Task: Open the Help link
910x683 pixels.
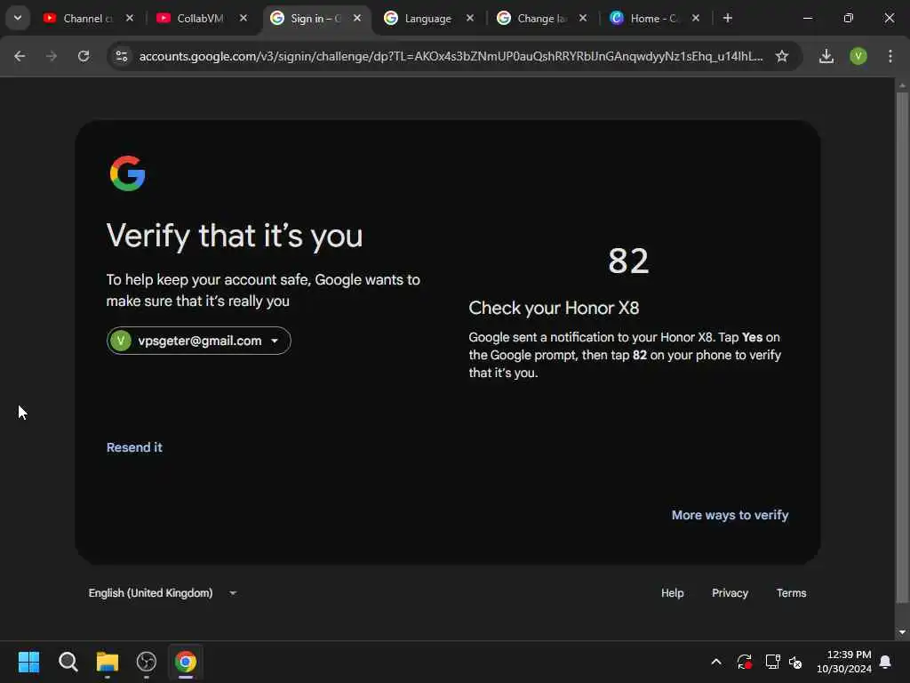Action: (x=672, y=593)
